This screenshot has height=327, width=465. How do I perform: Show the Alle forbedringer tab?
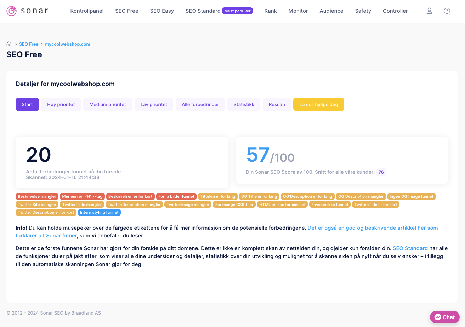tap(200, 104)
